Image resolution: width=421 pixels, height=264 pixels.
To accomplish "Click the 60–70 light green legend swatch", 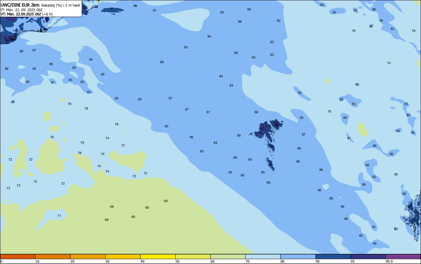I will click(x=228, y=256).
